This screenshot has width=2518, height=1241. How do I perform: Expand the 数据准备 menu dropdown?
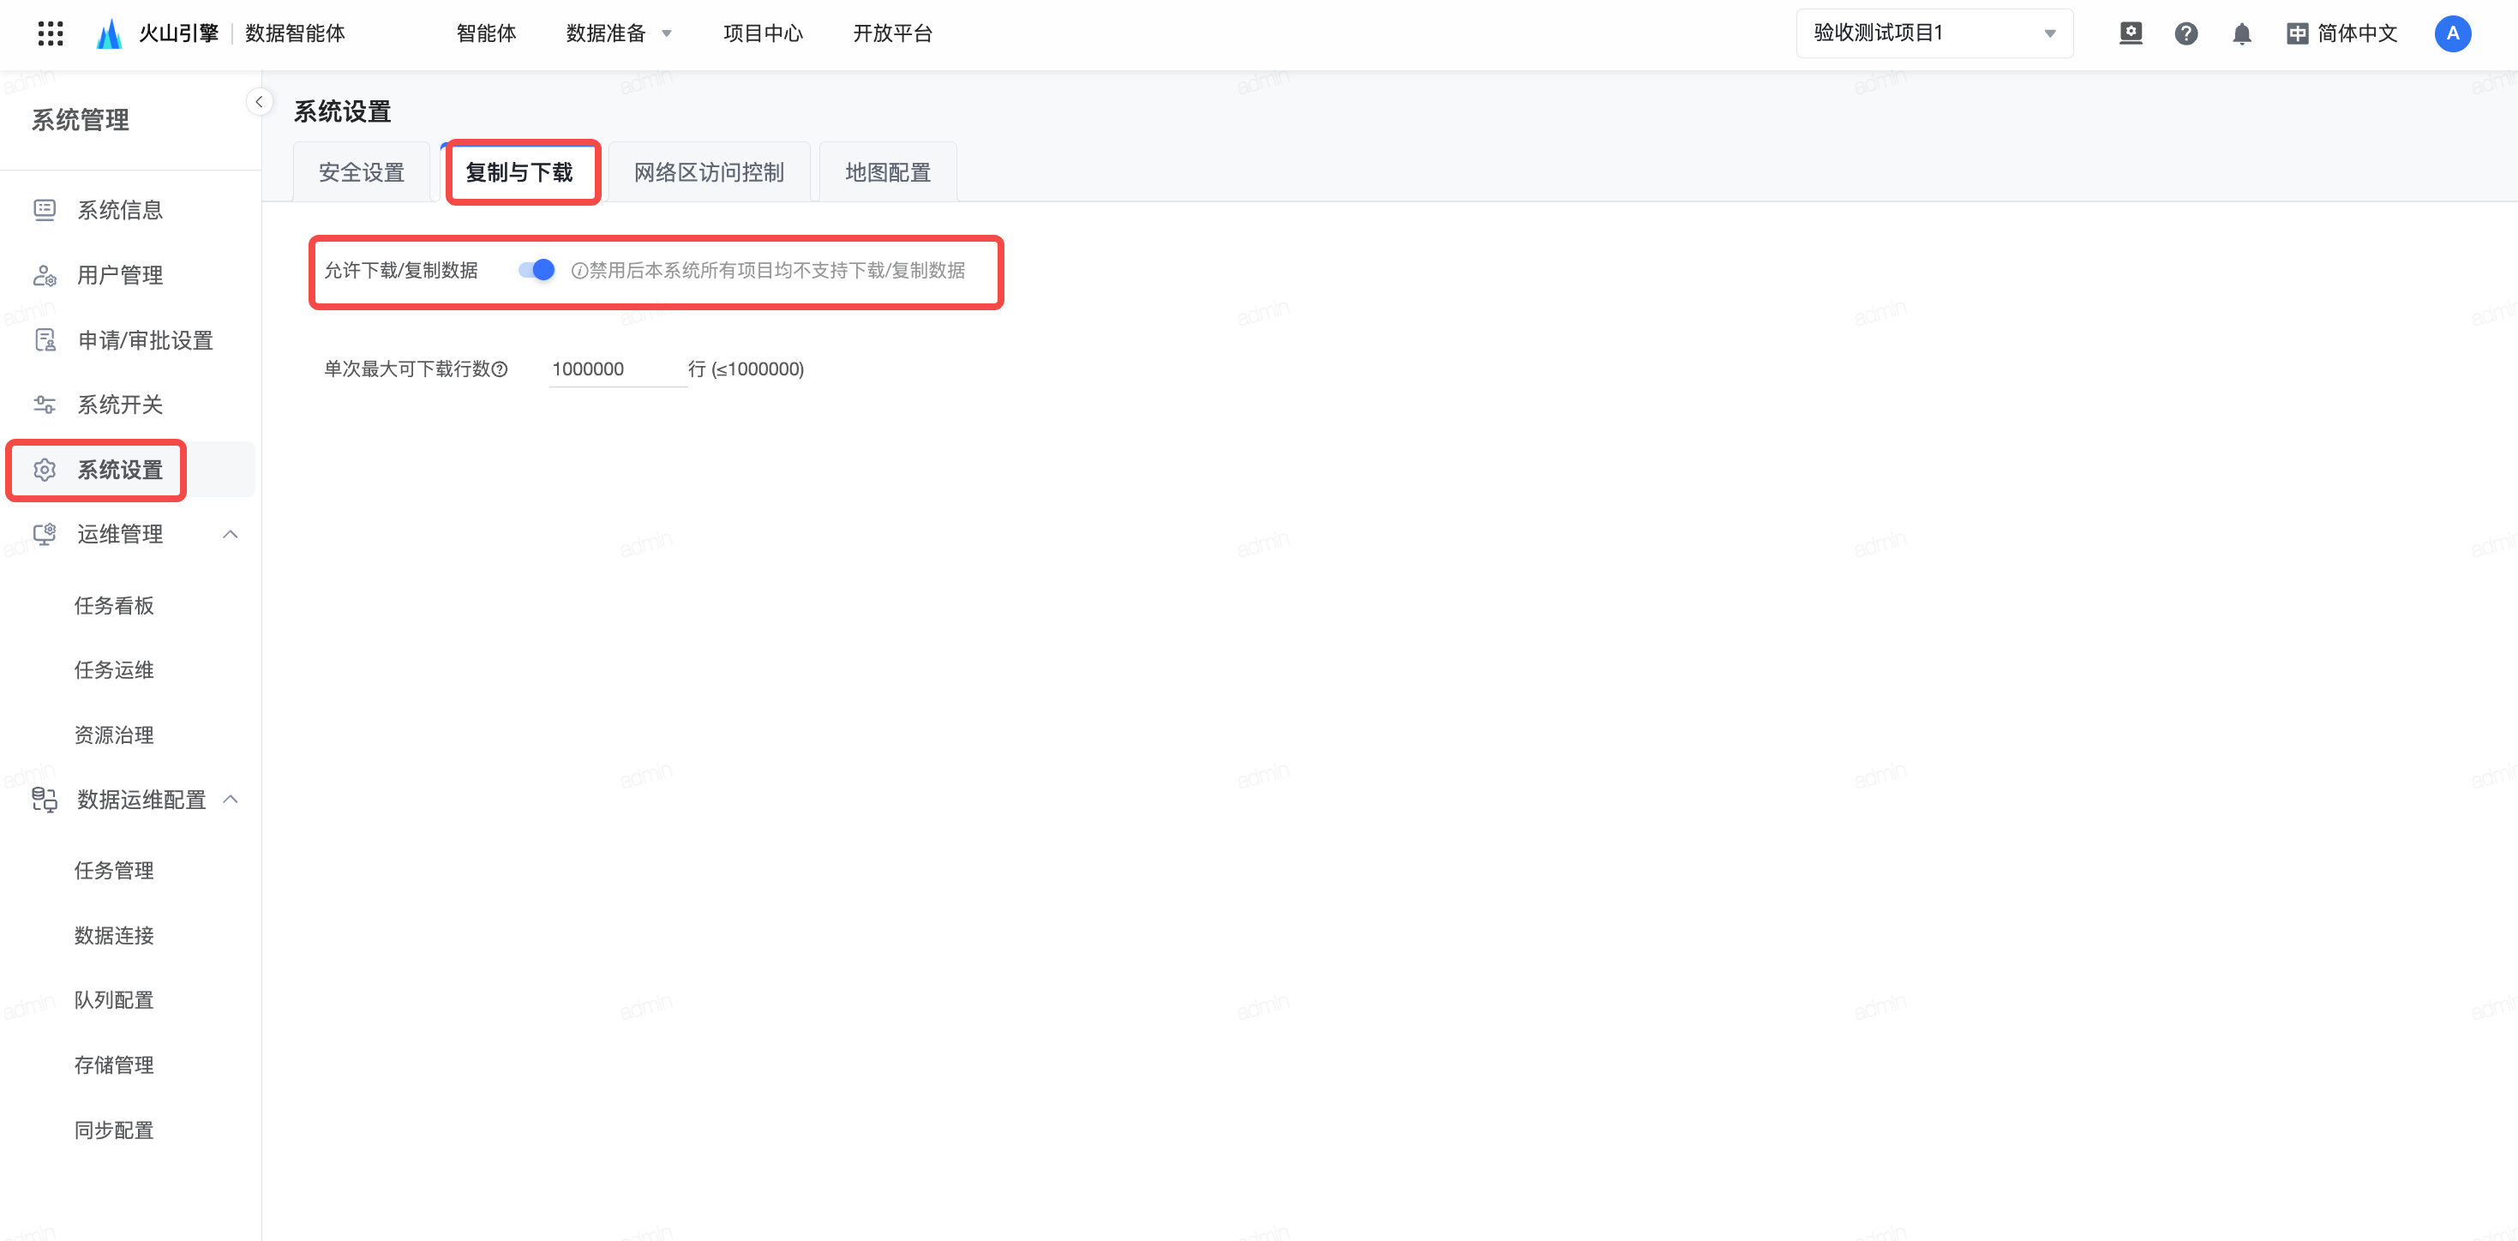click(619, 33)
